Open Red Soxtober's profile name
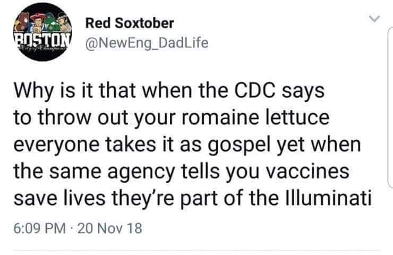393x255 pixels. [130, 23]
